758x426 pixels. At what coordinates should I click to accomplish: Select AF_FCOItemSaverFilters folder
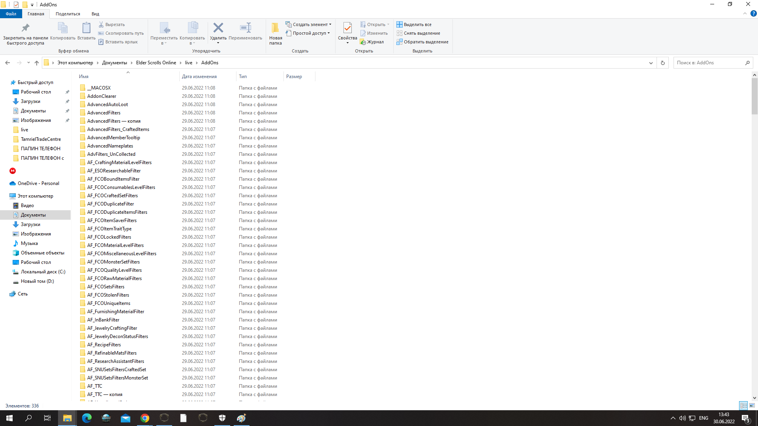(x=112, y=220)
